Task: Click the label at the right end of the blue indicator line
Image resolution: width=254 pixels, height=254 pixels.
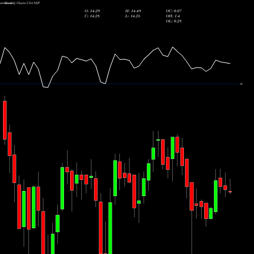Action: [242, 84]
